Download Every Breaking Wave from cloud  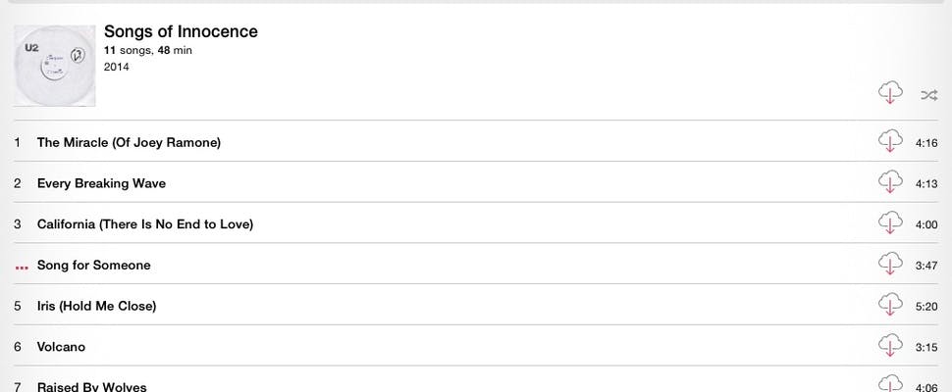point(890,183)
